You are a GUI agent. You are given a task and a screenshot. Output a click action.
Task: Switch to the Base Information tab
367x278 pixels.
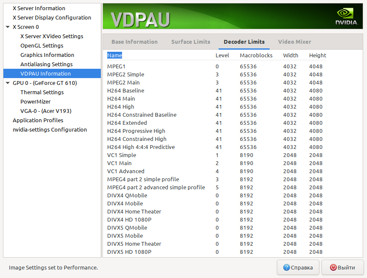(134, 42)
